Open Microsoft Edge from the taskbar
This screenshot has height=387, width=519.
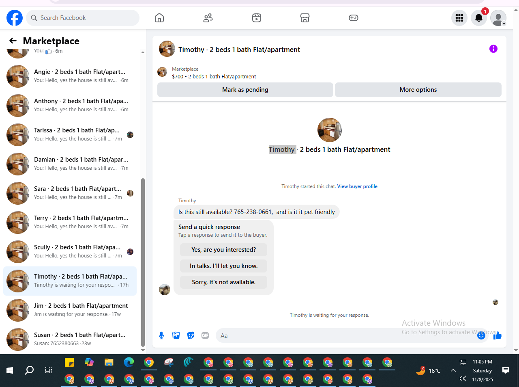coord(129,362)
